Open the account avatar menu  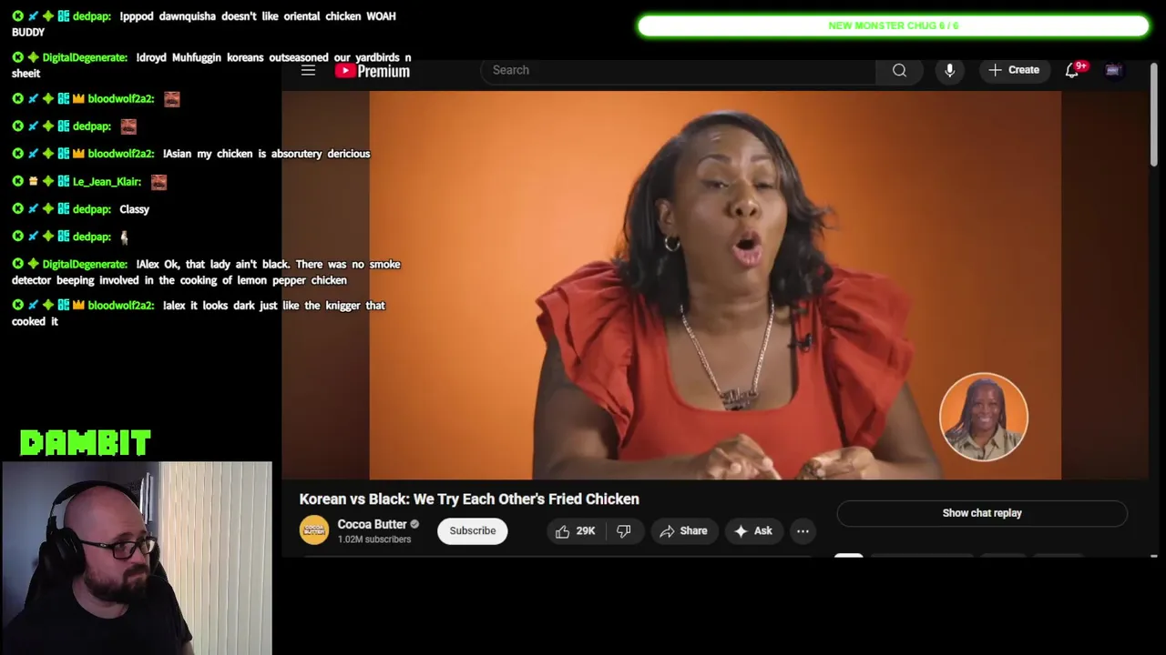[x=1112, y=70]
